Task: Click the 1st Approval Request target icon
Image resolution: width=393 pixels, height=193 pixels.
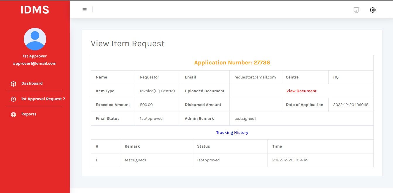Action: click(13, 99)
